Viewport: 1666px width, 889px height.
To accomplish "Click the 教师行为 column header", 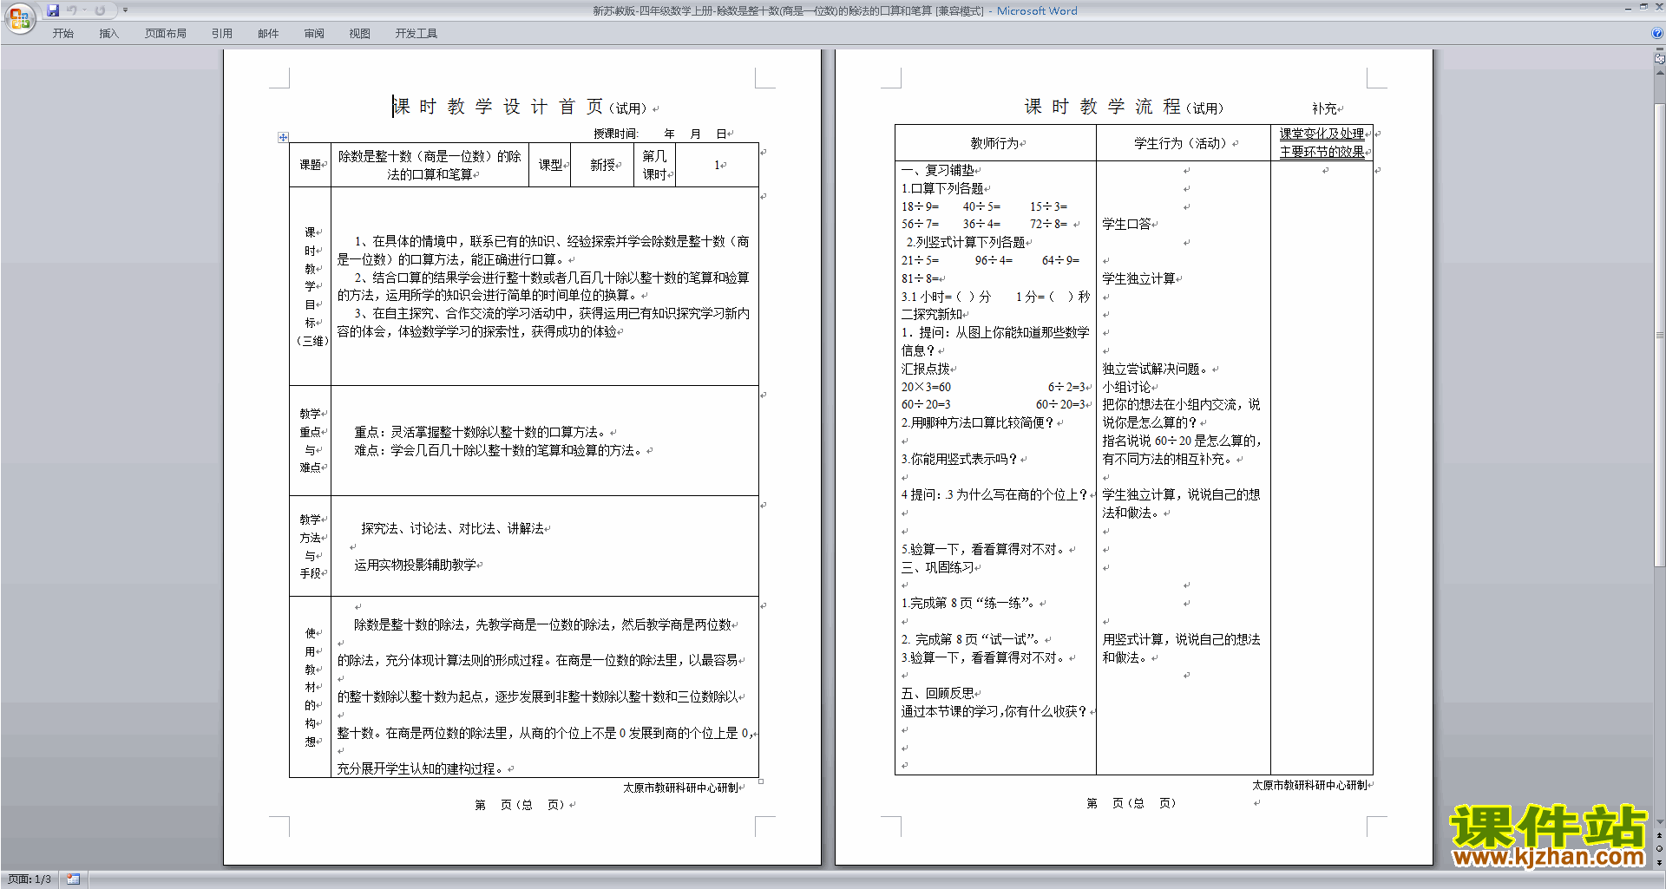I will click(x=995, y=143).
